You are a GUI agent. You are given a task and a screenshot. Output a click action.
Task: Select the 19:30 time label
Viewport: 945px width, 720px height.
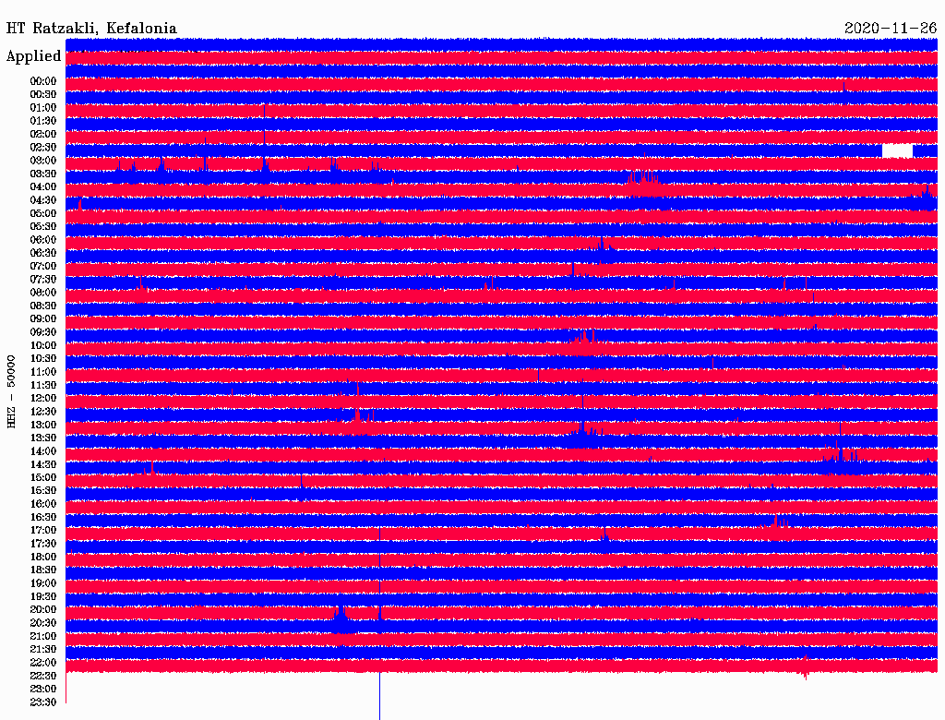tap(43, 596)
